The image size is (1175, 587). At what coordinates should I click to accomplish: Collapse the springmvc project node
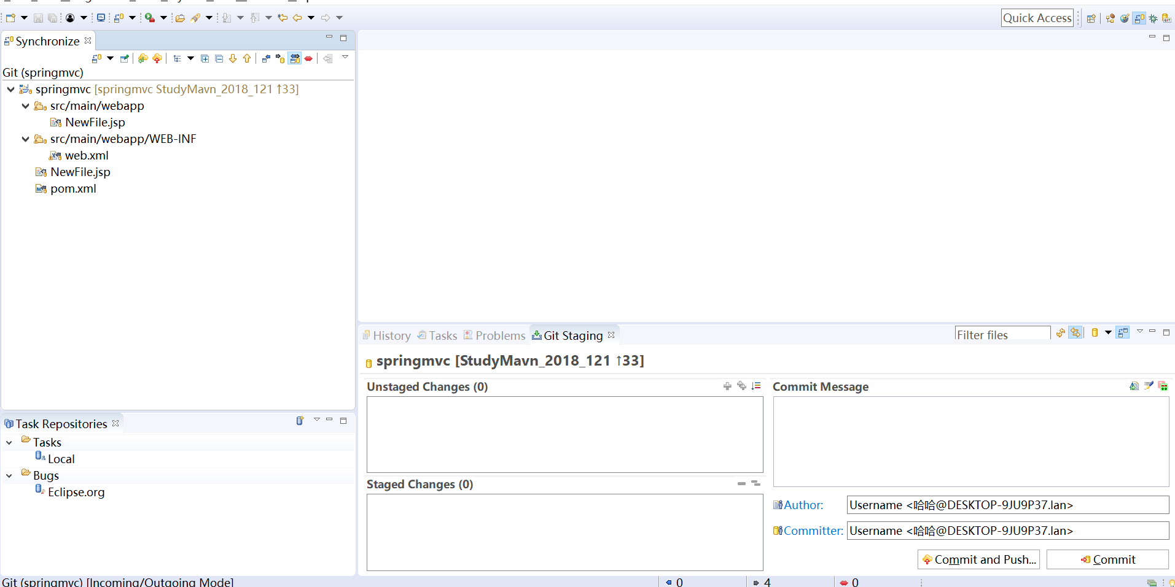click(10, 89)
